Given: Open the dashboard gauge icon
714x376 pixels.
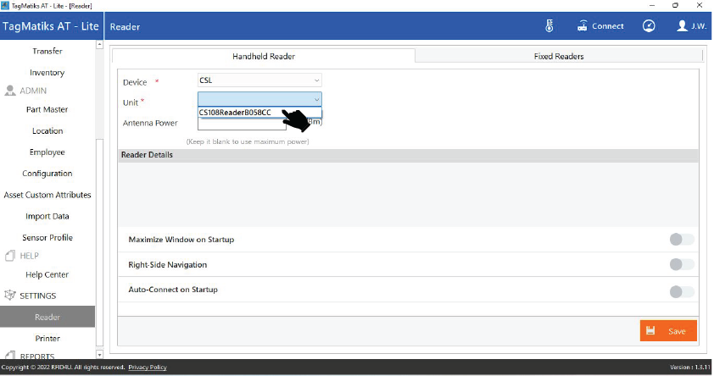Looking at the screenshot, I should coord(649,26).
